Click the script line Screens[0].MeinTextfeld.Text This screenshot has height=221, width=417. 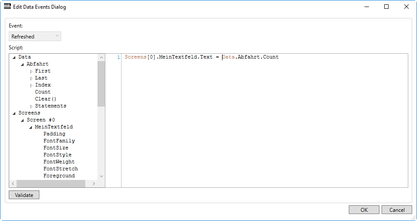[x=169, y=57]
